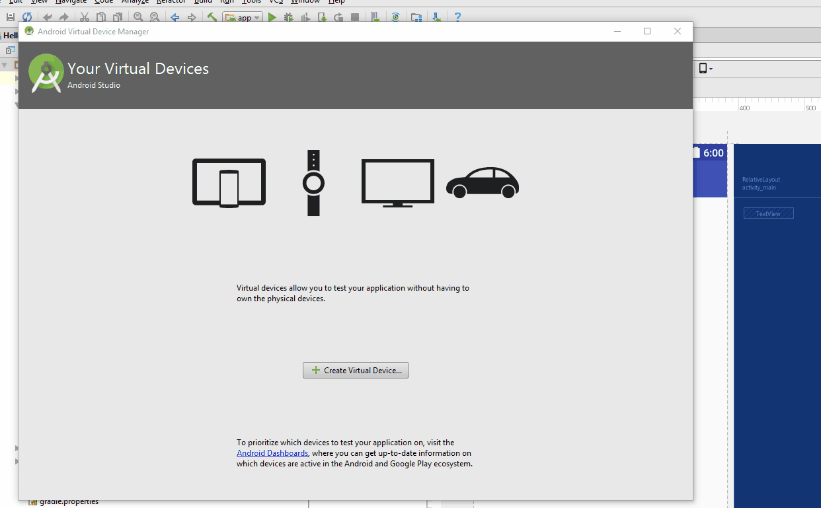Image resolution: width=821 pixels, height=508 pixels.
Task: Click the Stop square icon
Action: pyautogui.click(x=355, y=17)
